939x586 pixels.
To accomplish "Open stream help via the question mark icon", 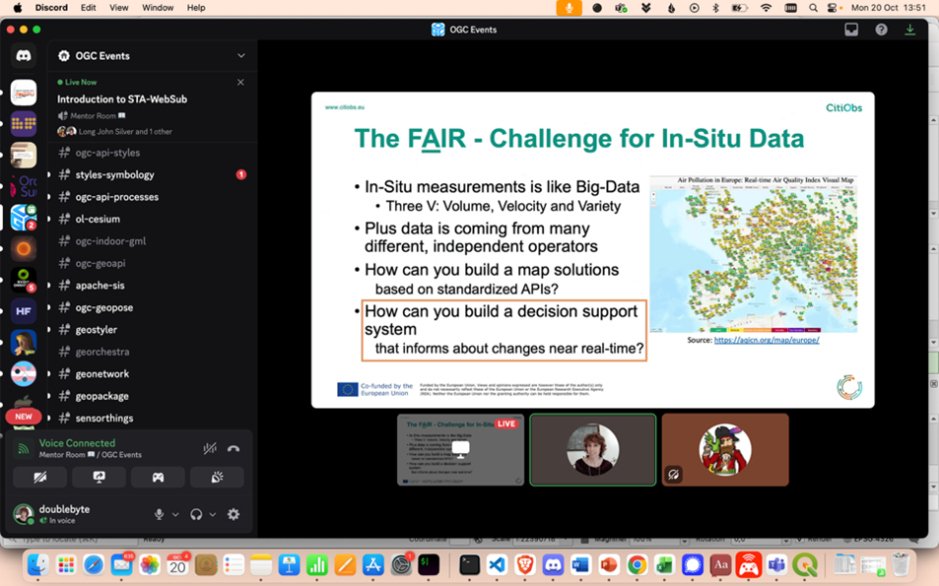I will coord(881,30).
